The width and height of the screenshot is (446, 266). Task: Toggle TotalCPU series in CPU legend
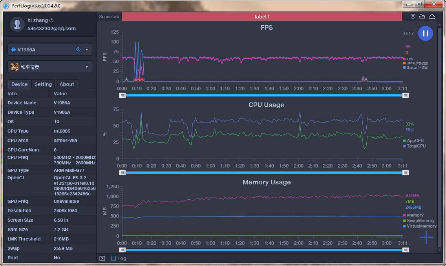pos(416,146)
